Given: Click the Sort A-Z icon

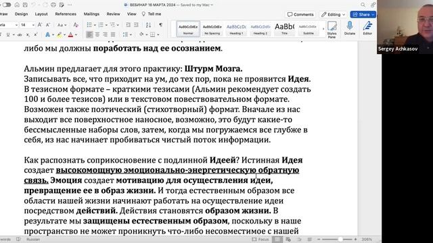Looking at the screenshot, I should point(148,25).
